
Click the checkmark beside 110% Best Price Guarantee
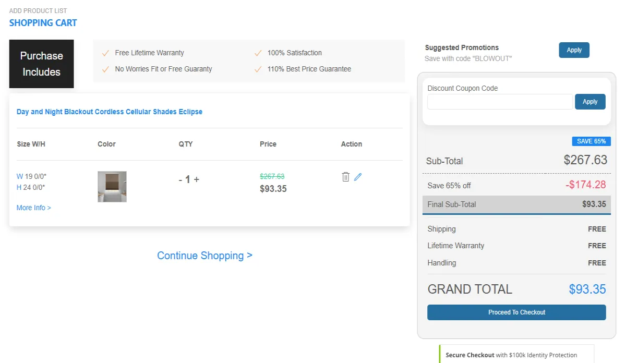click(x=258, y=69)
